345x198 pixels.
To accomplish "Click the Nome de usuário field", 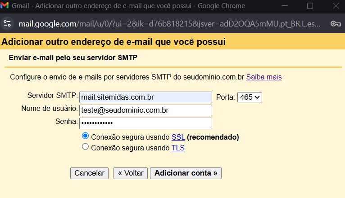I will pyautogui.click(x=145, y=110).
